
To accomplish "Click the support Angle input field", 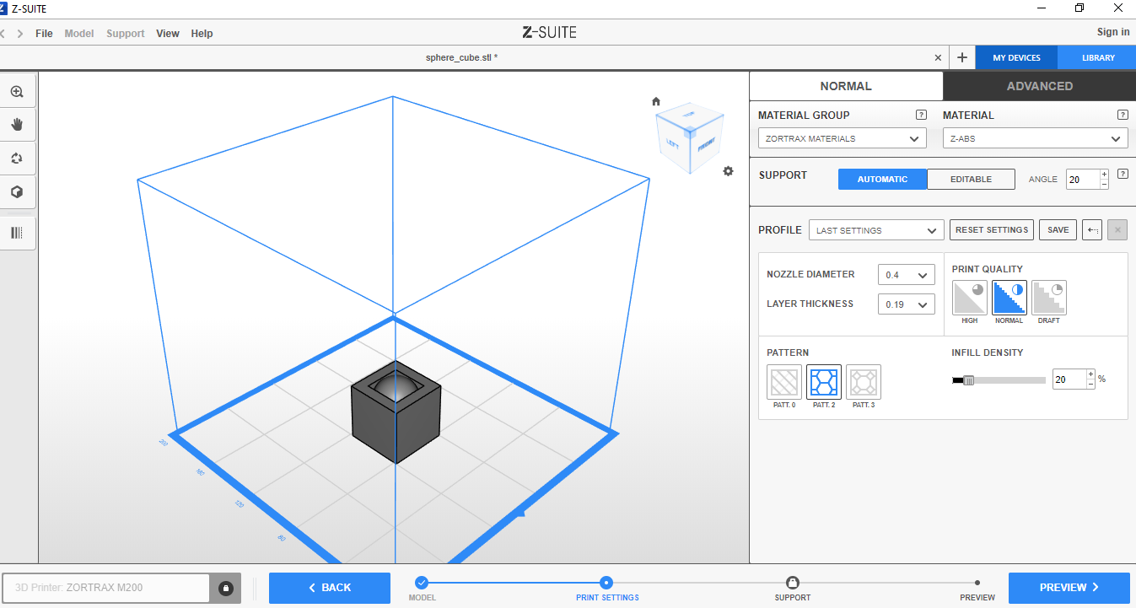I will (x=1083, y=180).
